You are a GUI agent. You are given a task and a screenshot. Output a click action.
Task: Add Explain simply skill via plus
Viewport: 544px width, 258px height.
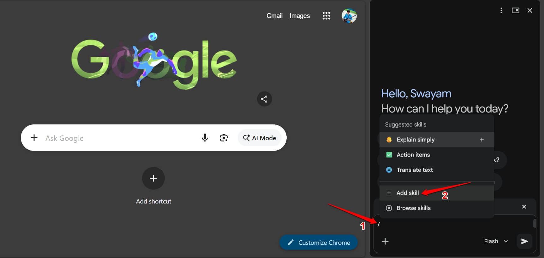click(x=482, y=140)
